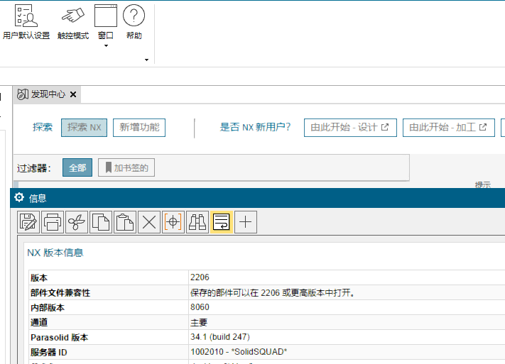
Task: Select the 通道 row label
Action: [39, 322]
